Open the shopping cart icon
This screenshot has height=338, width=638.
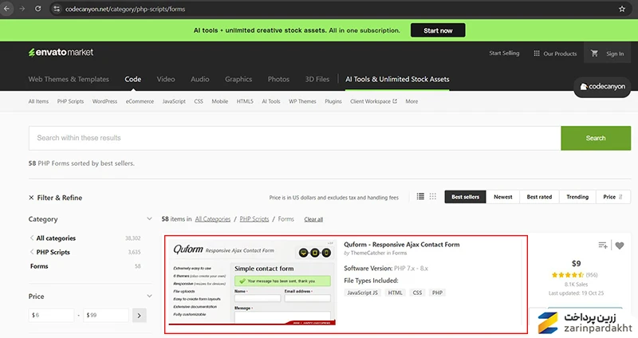(x=594, y=53)
